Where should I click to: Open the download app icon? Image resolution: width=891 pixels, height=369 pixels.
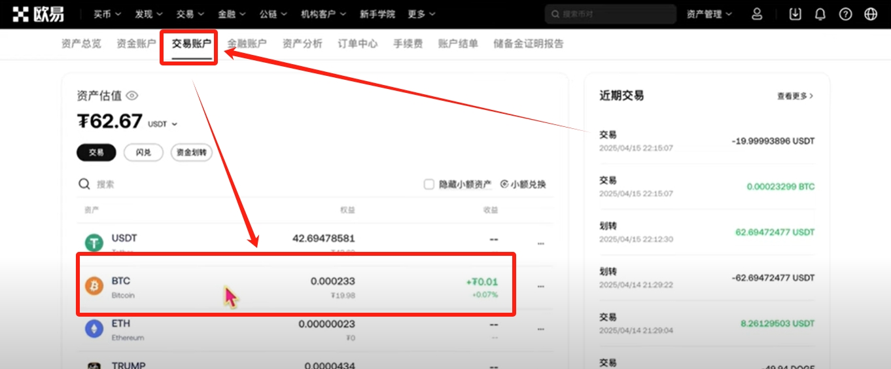tap(795, 14)
